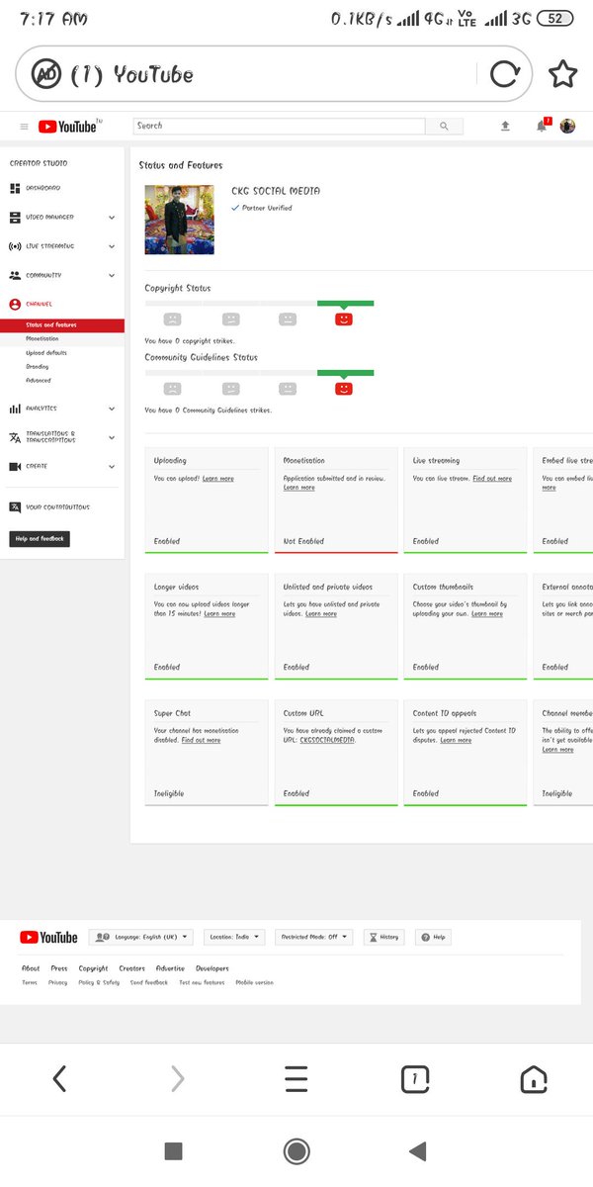Tap the Android recent apps square

[x=173, y=1150]
